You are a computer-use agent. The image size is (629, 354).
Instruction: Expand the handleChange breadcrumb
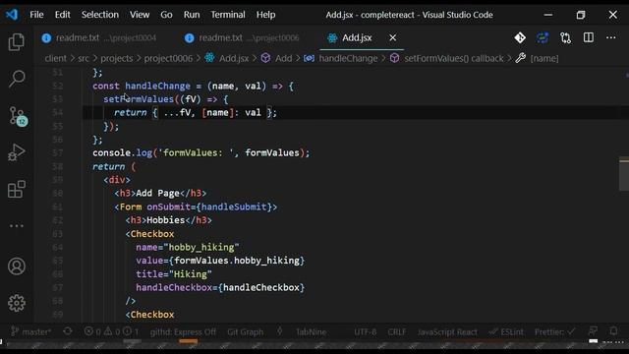pos(348,58)
